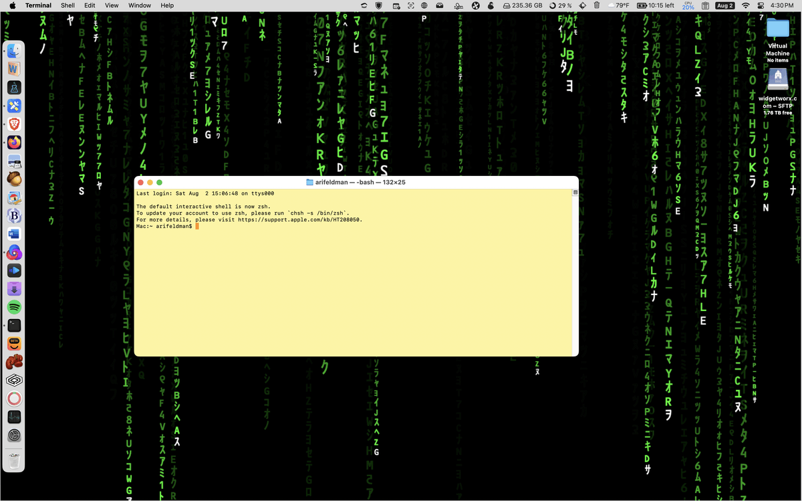Open the orange BETA app in Dock
Screen dimensions: 802x501
[x=14, y=344]
